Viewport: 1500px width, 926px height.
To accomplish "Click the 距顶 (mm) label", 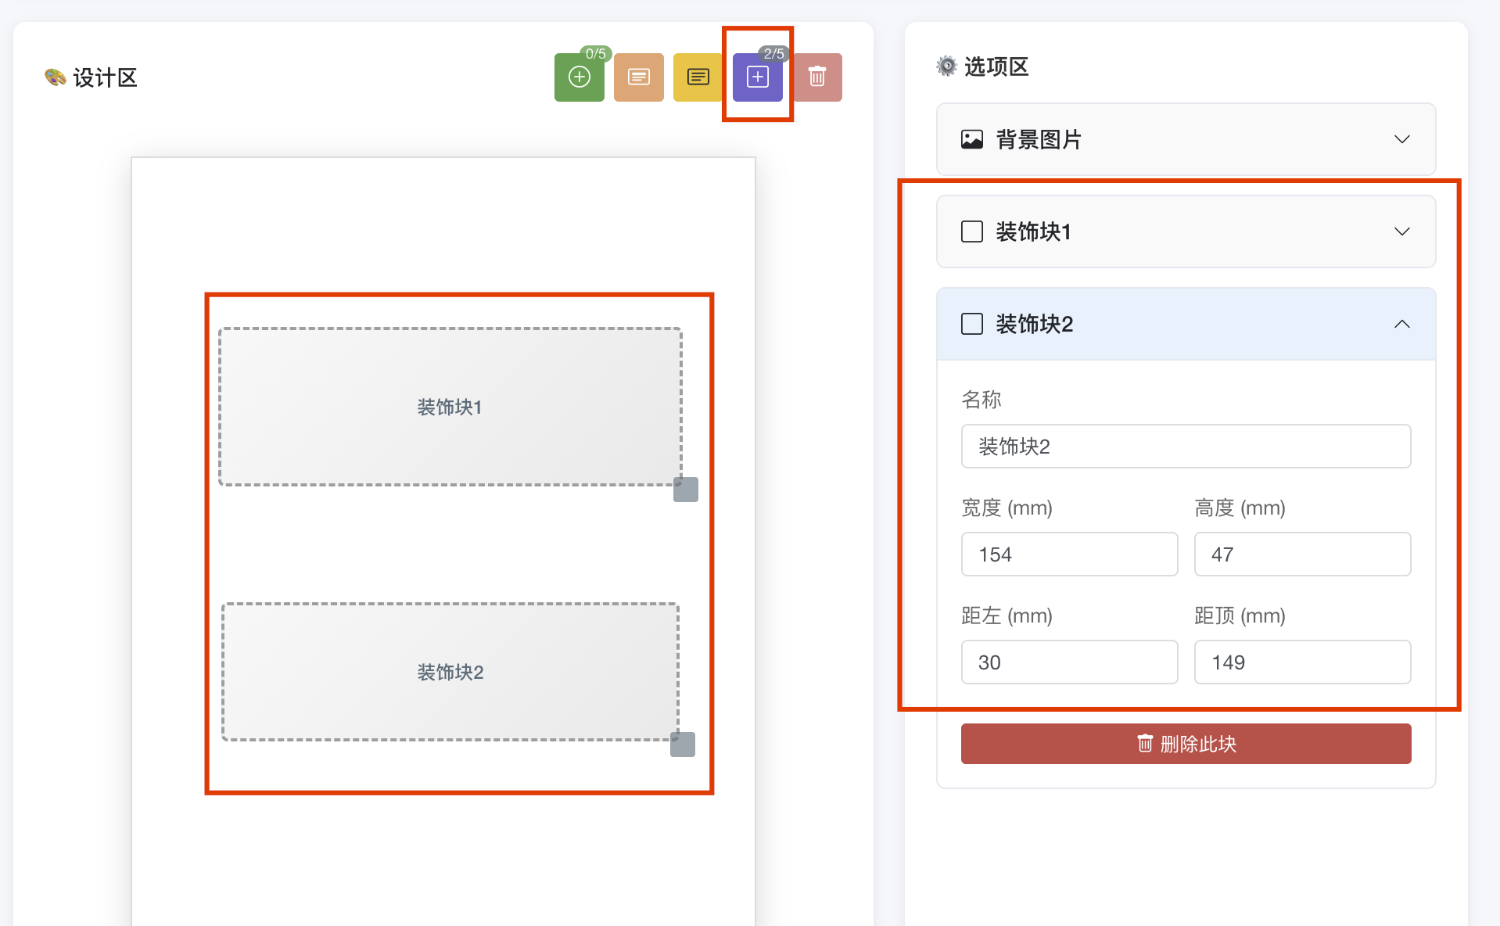I will click(x=1240, y=616).
